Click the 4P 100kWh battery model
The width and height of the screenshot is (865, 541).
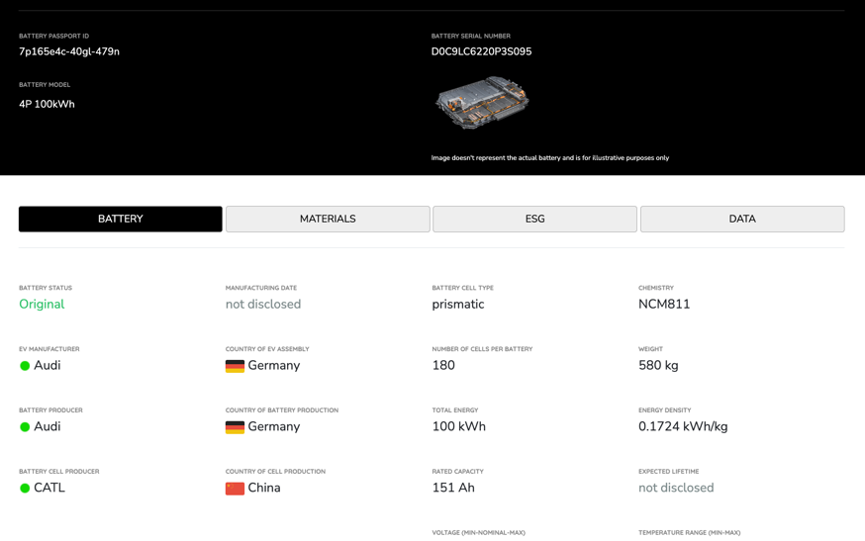coord(47,104)
